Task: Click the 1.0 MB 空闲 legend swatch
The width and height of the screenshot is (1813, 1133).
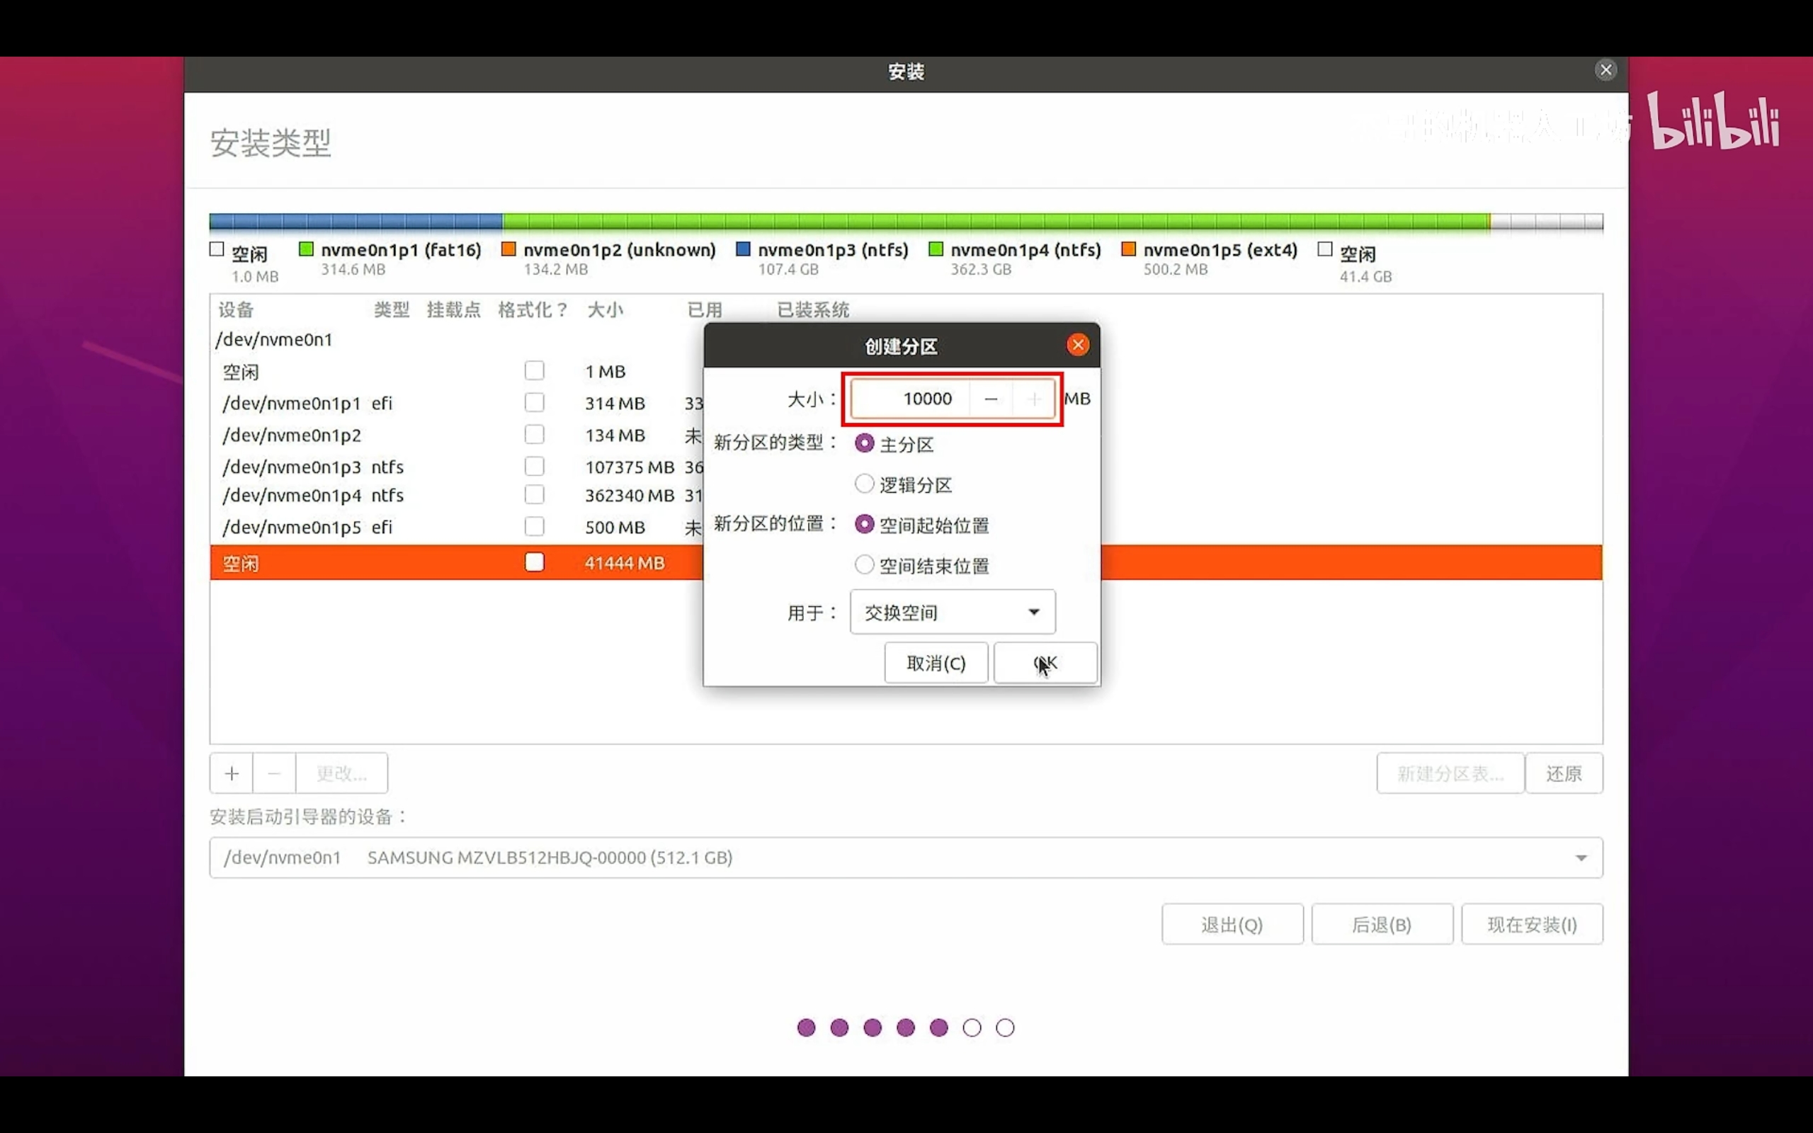Action: (x=217, y=249)
